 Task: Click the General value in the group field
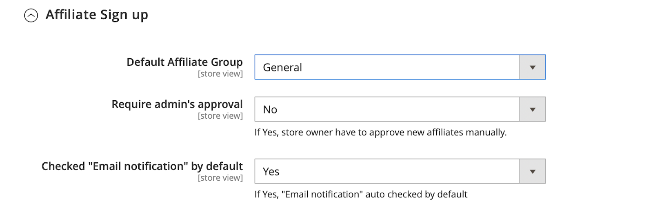click(282, 67)
